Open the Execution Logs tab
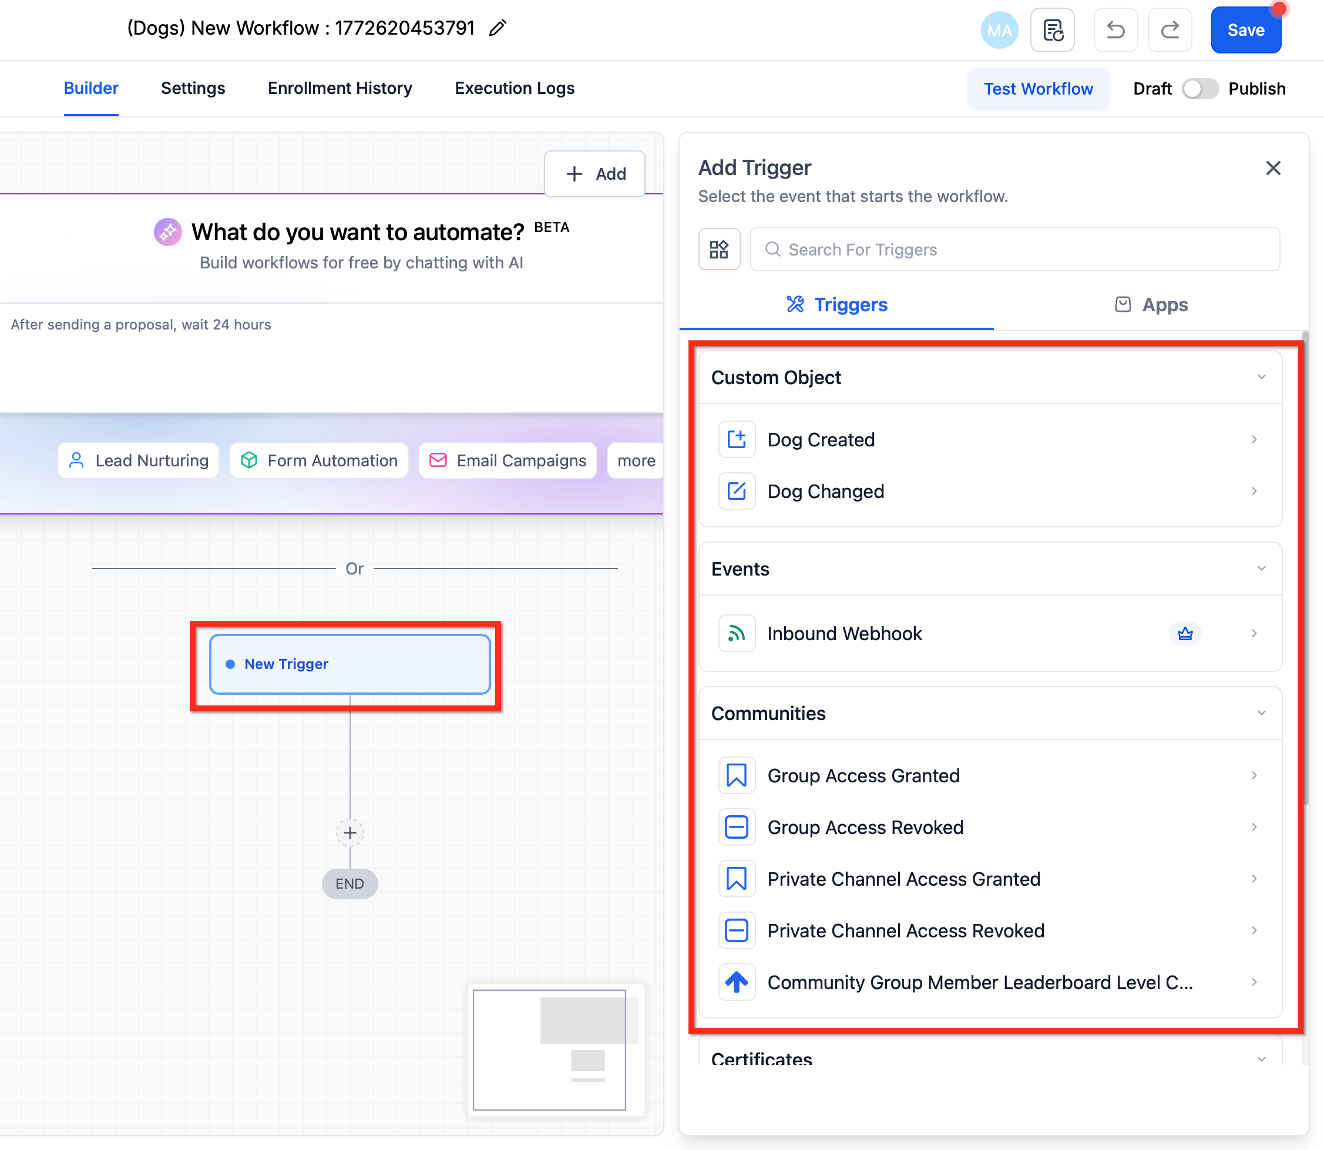 [x=515, y=89]
